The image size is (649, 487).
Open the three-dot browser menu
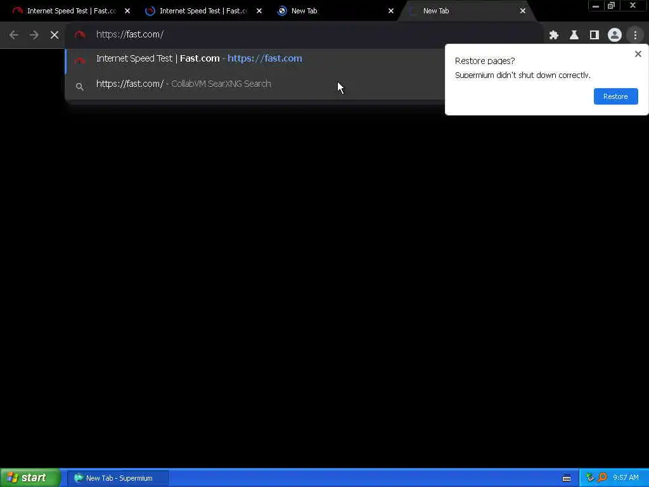click(635, 36)
